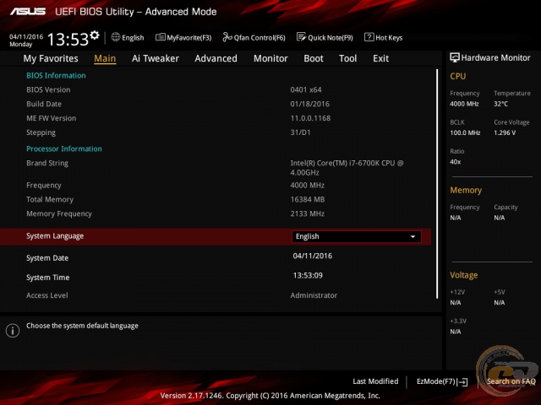Click Quick Note(F9) label

[331, 37]
